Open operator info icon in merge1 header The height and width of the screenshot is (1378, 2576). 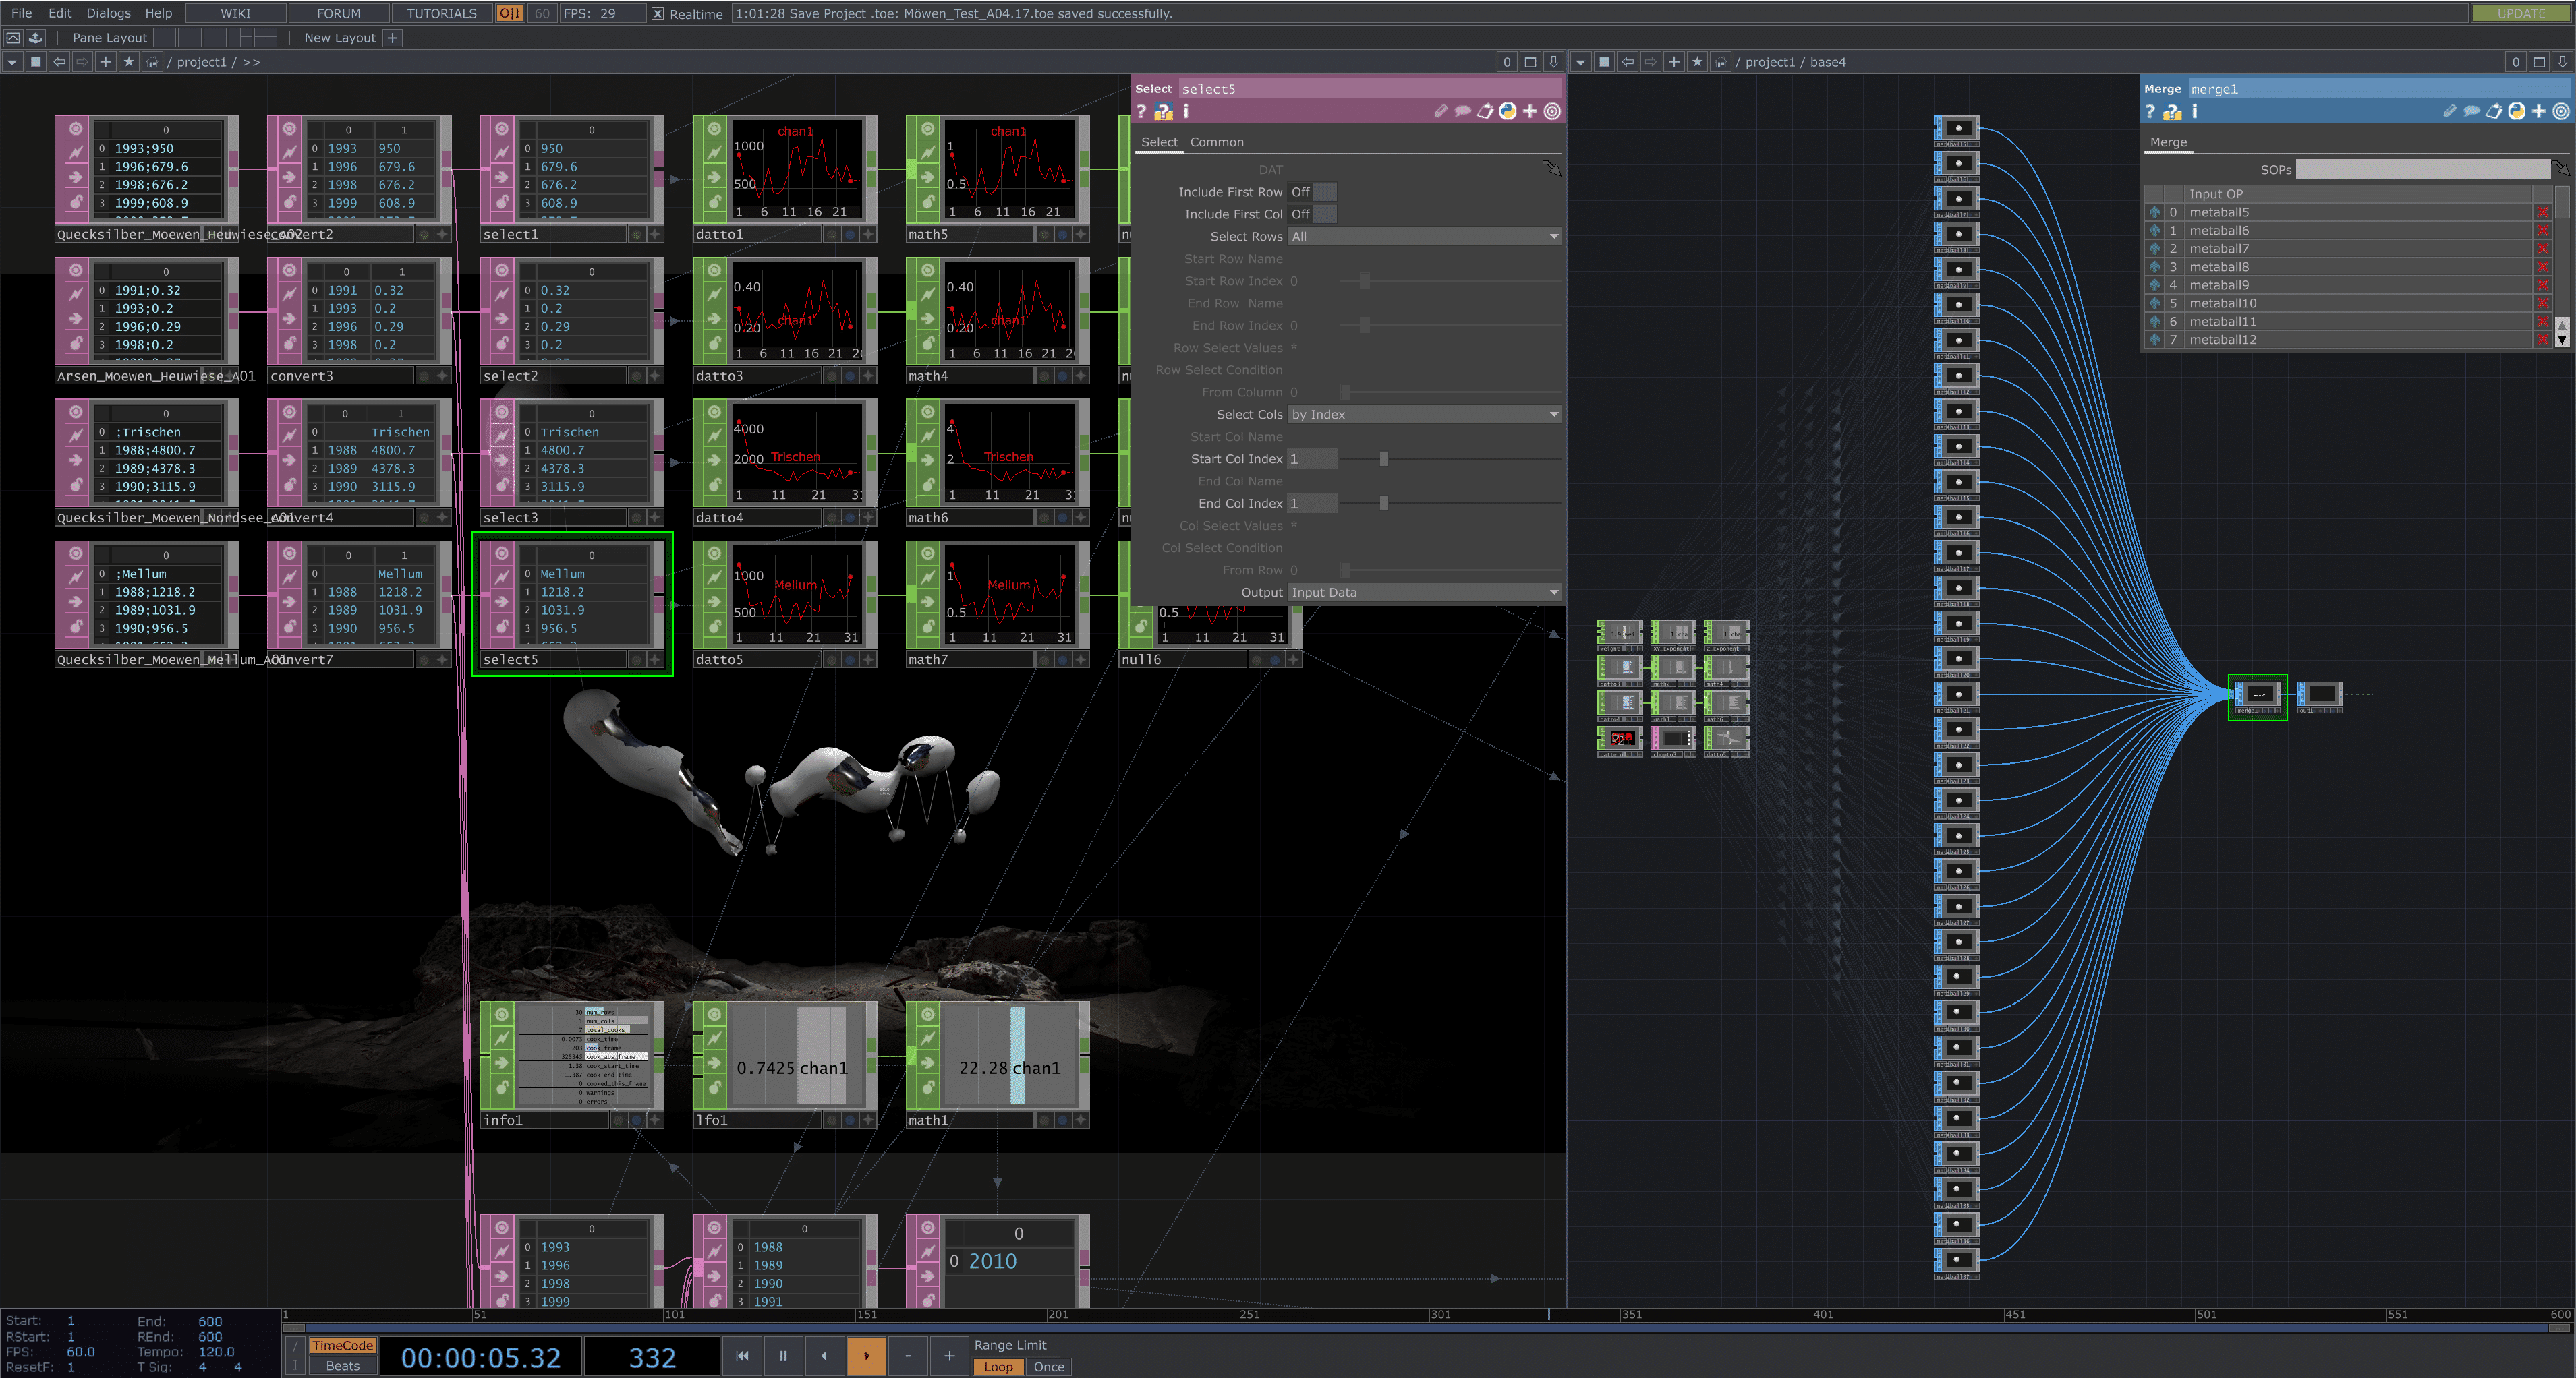click(x=2195, y=111)
